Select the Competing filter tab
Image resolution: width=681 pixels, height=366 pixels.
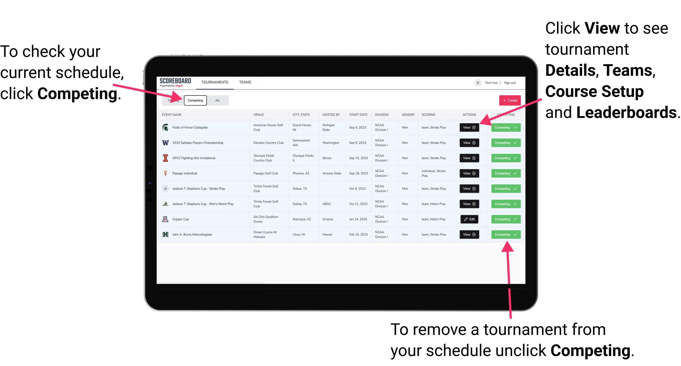click(195, 100)
